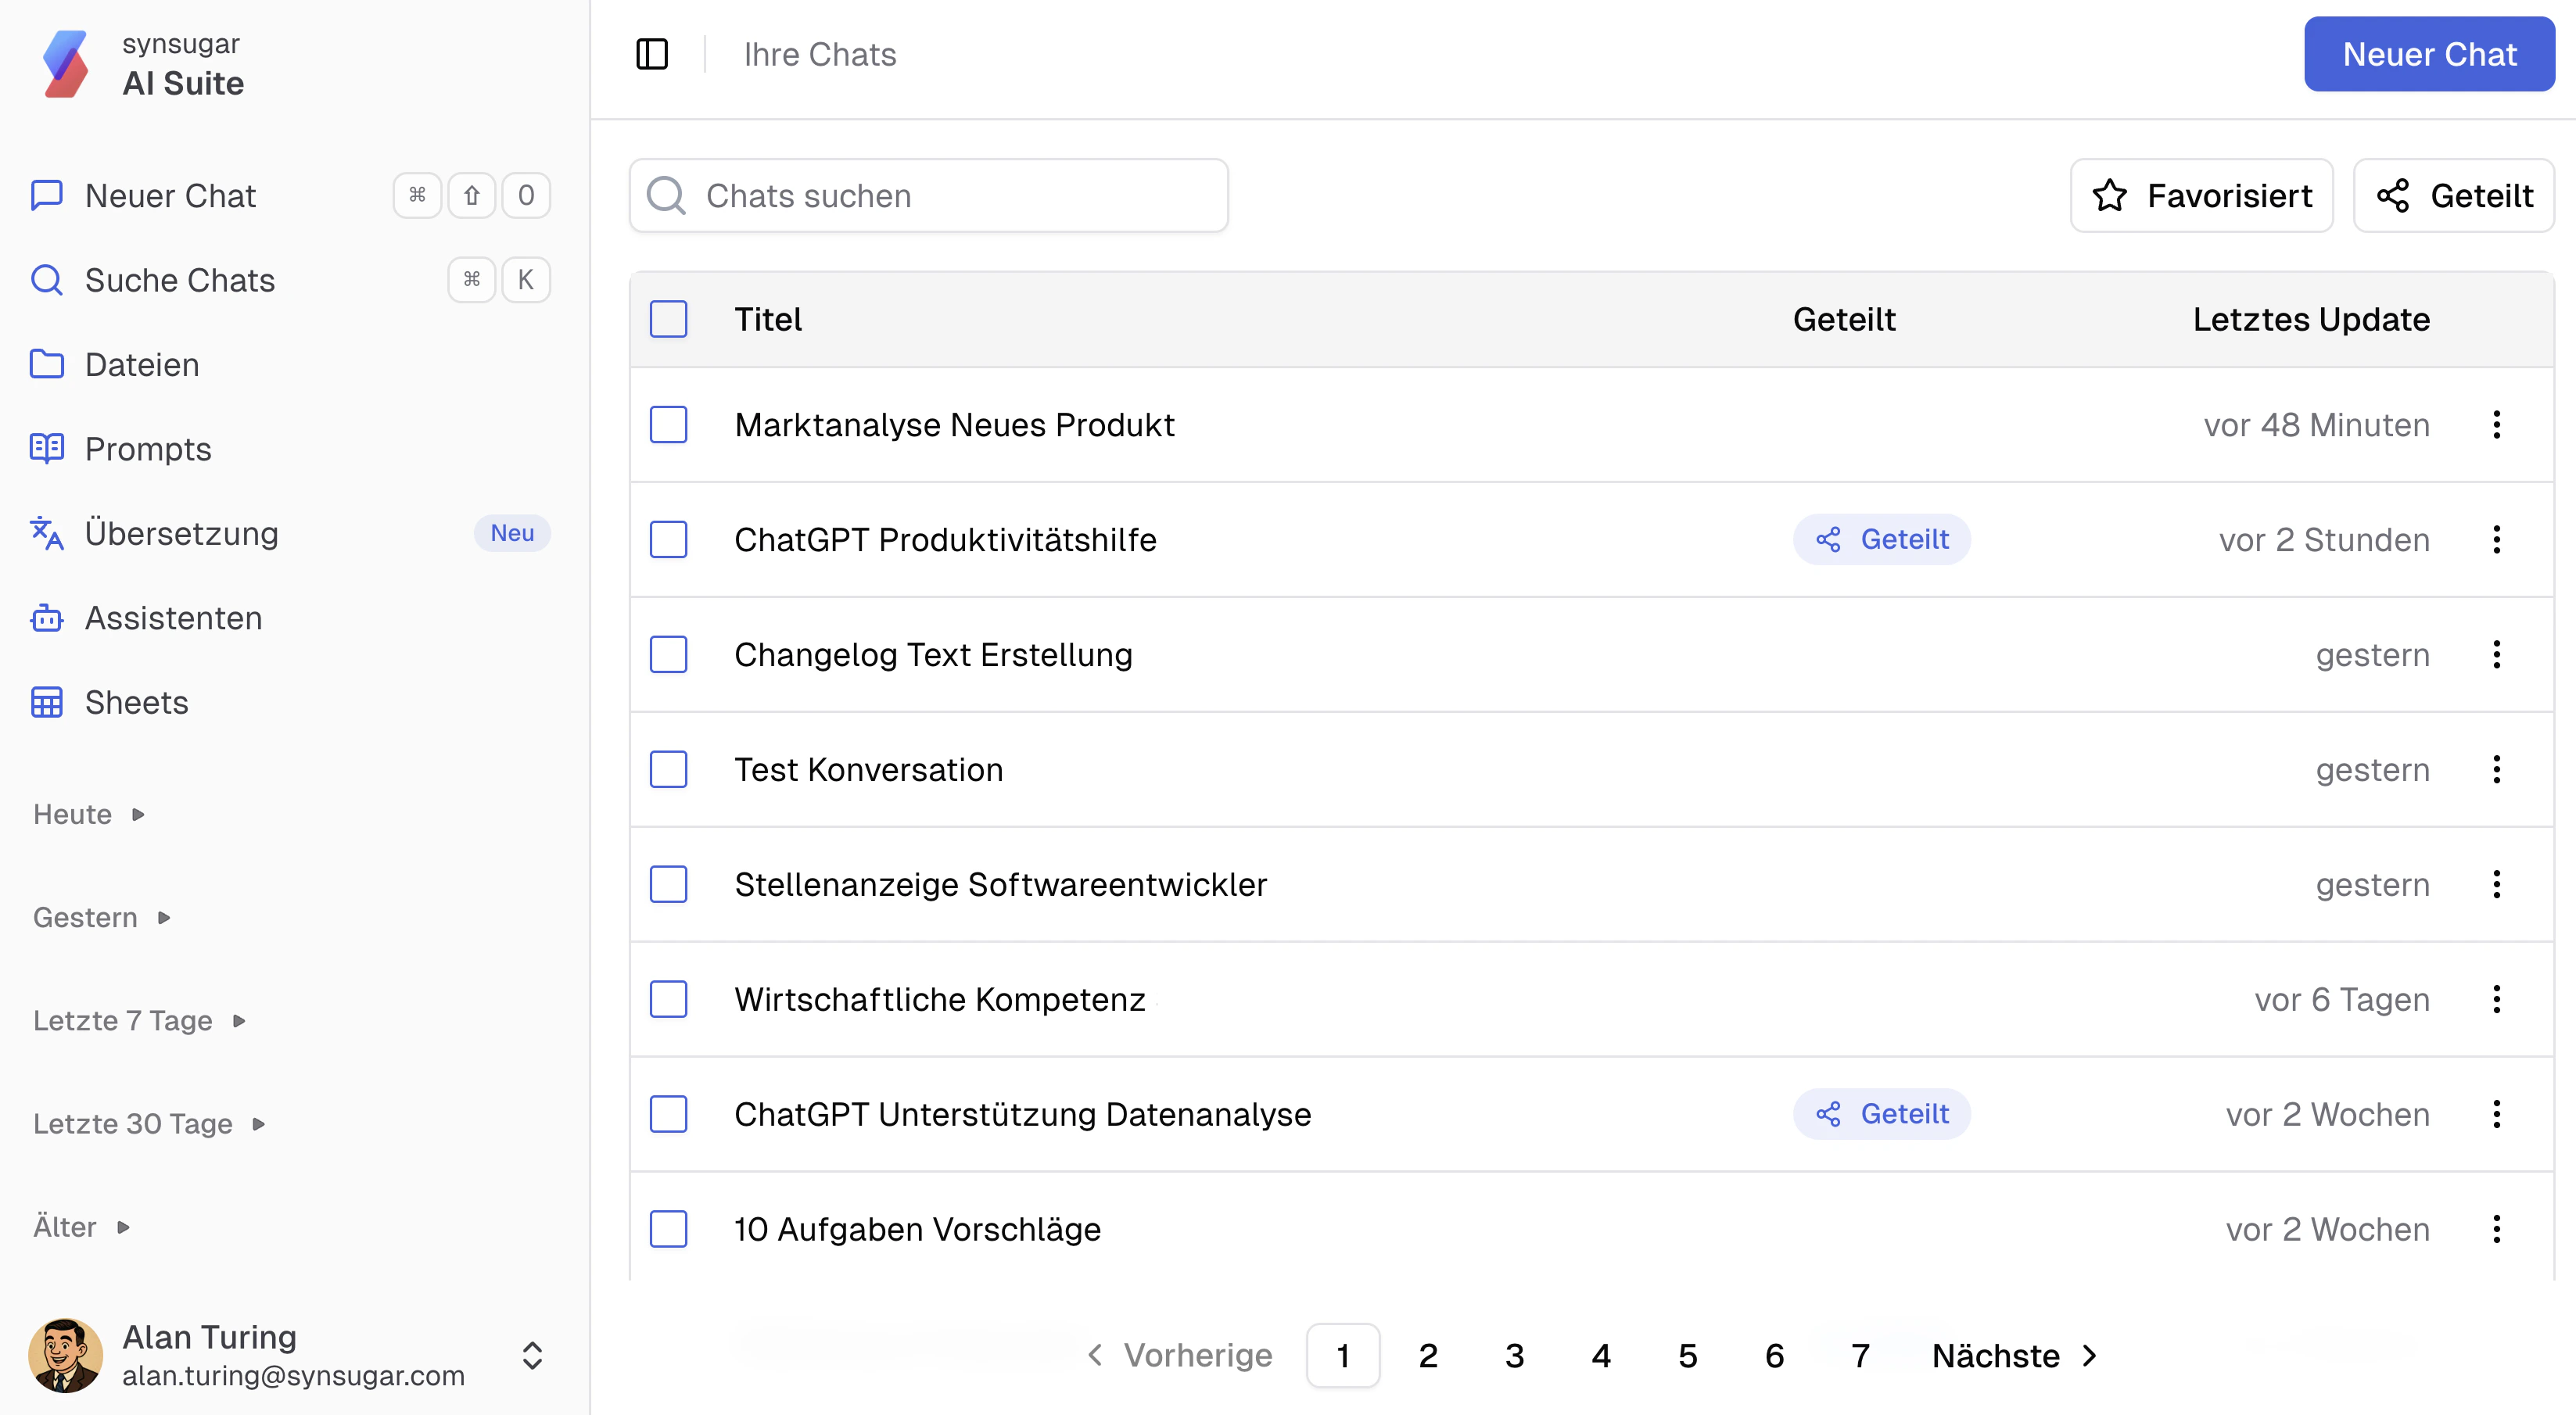Go to page 3 of chats
This screenshot has width=2576, height=1415.
1514,1355
